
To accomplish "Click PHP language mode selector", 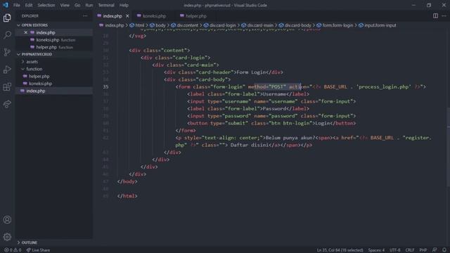I will coord(423,250).
